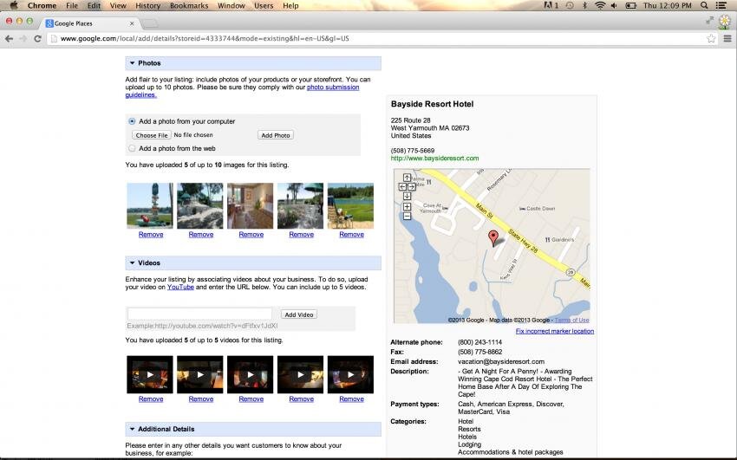Collapse the Photos section
The width and height of the screenshot is (737, 460).
[x=132, y=63]
